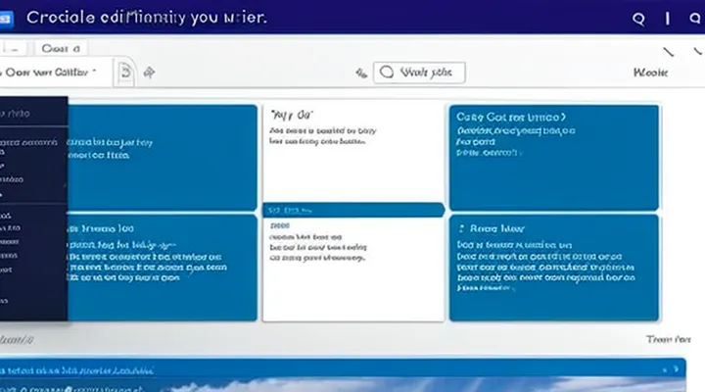Click the sky image thumbnail at the bottom
The width and height of the screenshot is (705, 392).
(392, 384)
